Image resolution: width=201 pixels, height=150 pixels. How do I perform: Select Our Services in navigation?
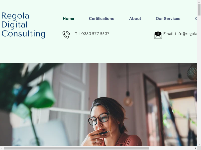168,18
